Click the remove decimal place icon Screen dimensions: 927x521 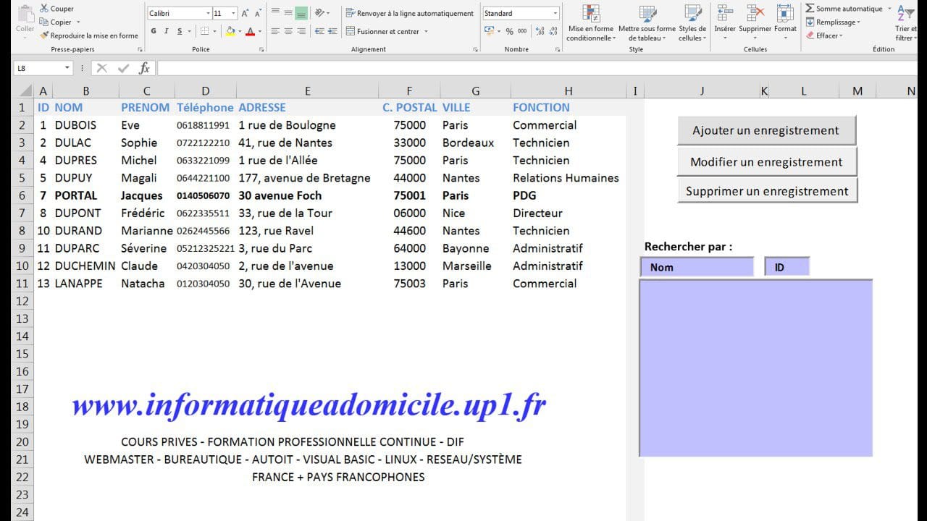point(553,31)
